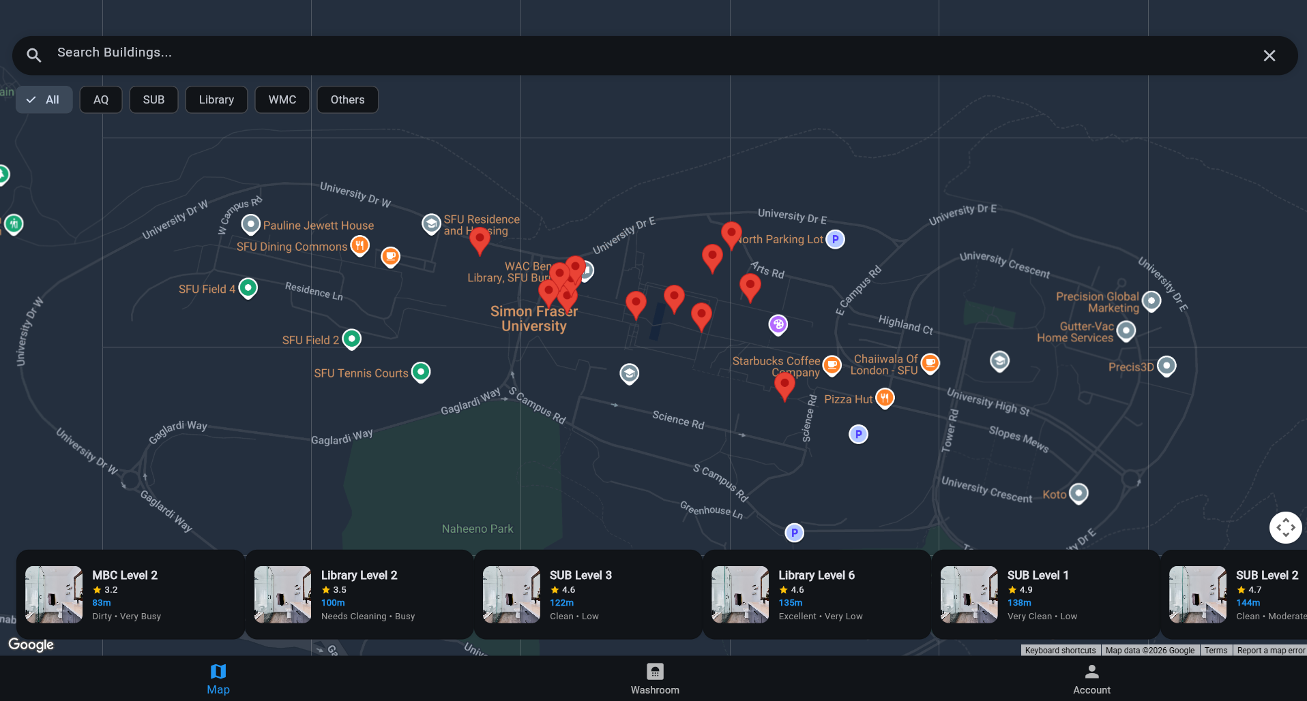The width and height of the screenshot is (1307, 701).
Task: Click the search magnifier icon
Action: pyautogui.click(x=34, y=55)
